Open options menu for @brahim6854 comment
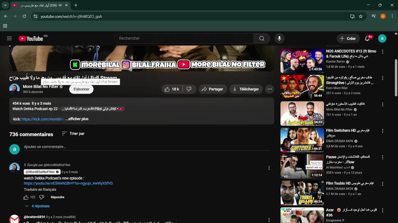 (x=269, y=220)
